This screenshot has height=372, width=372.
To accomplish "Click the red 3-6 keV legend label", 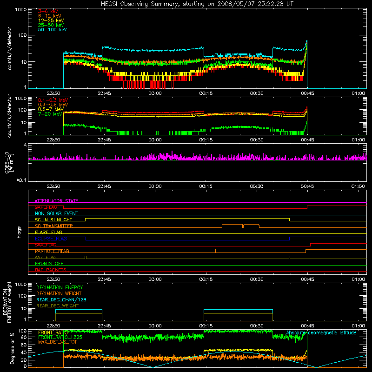I will coord(48,11).
